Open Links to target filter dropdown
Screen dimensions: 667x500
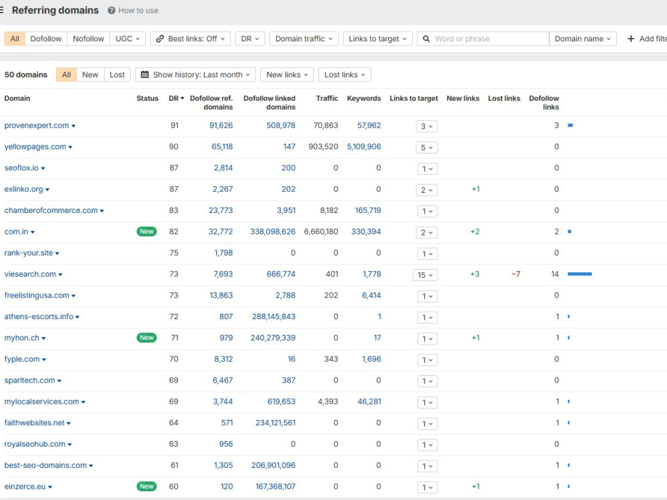[x=378, y=39]
